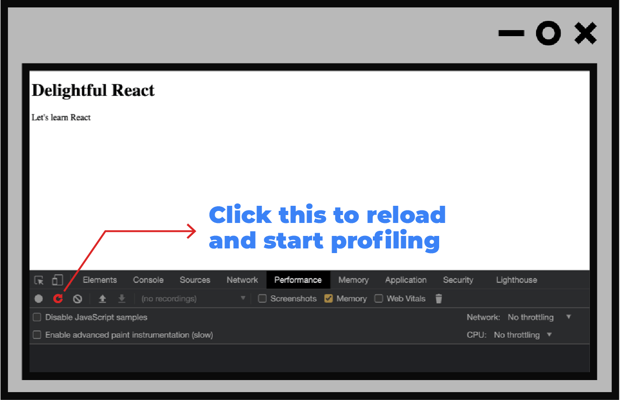This screenshot has width=620, height=400.
Task: Minimize the window with the dash icon
Action: (x=511, y=33)
